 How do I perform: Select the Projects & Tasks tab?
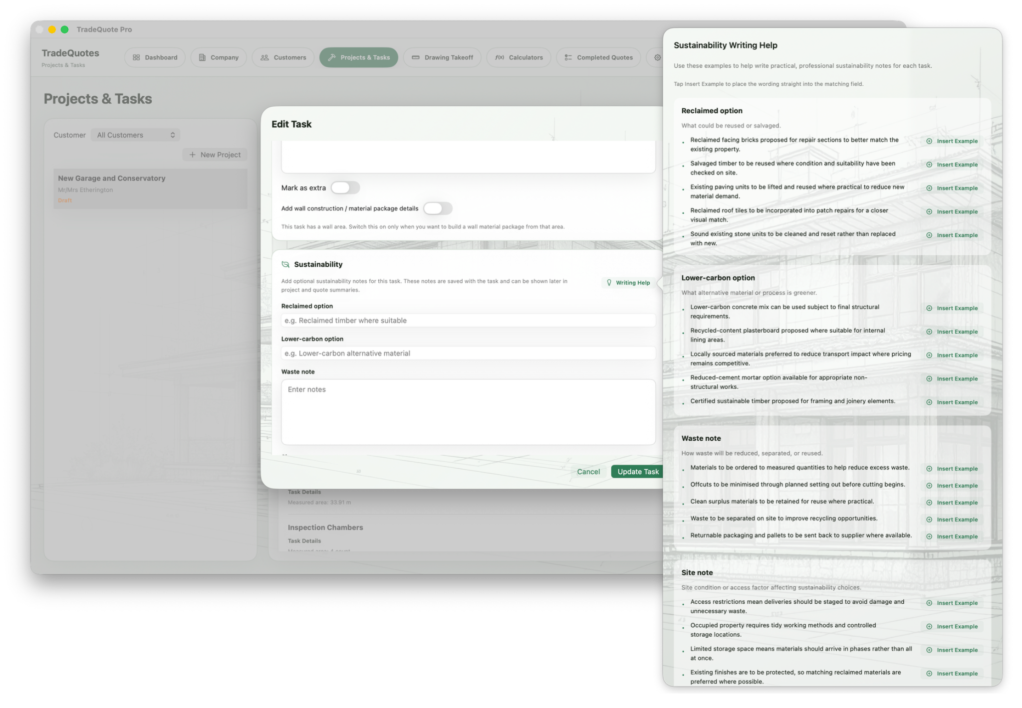click(359, 57)
